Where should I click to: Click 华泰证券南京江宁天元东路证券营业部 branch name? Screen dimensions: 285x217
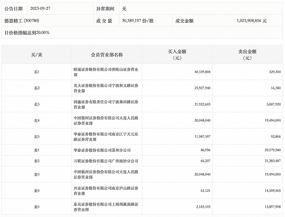(x=106, y=137)
